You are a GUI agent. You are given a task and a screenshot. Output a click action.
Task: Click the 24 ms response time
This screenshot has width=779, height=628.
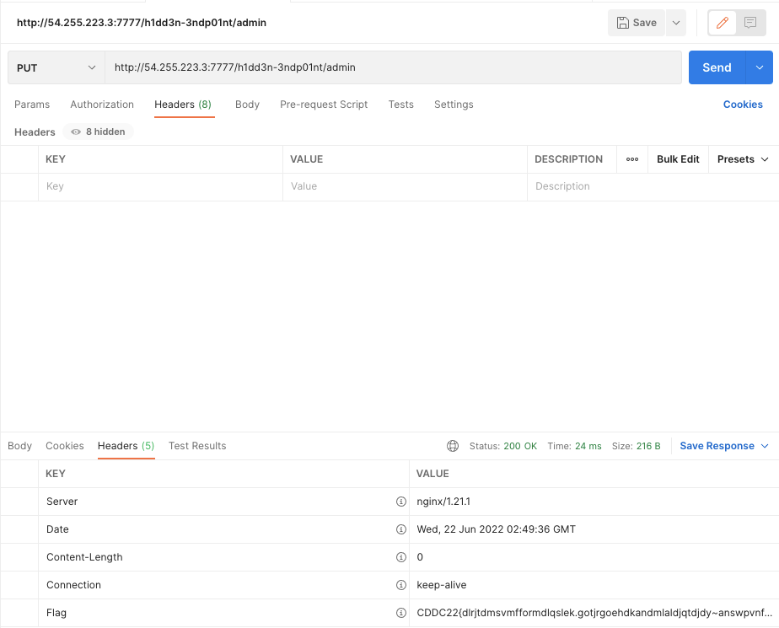(588, 446)
